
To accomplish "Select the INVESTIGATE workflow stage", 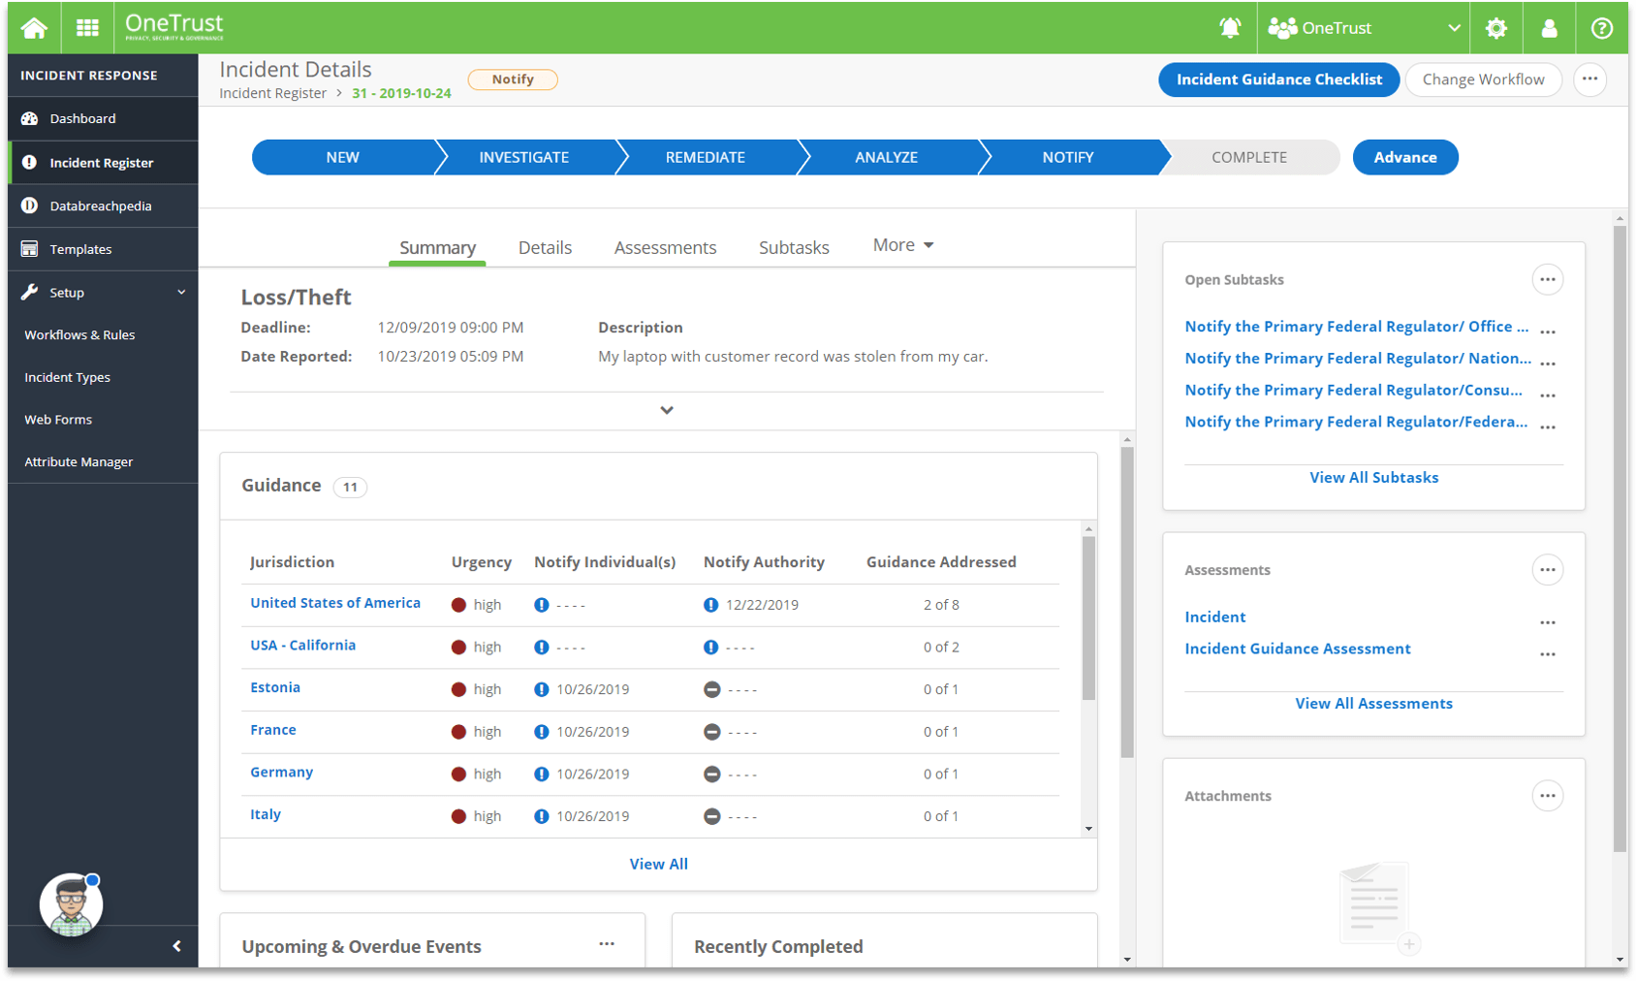I will click(x=523, y=157).
